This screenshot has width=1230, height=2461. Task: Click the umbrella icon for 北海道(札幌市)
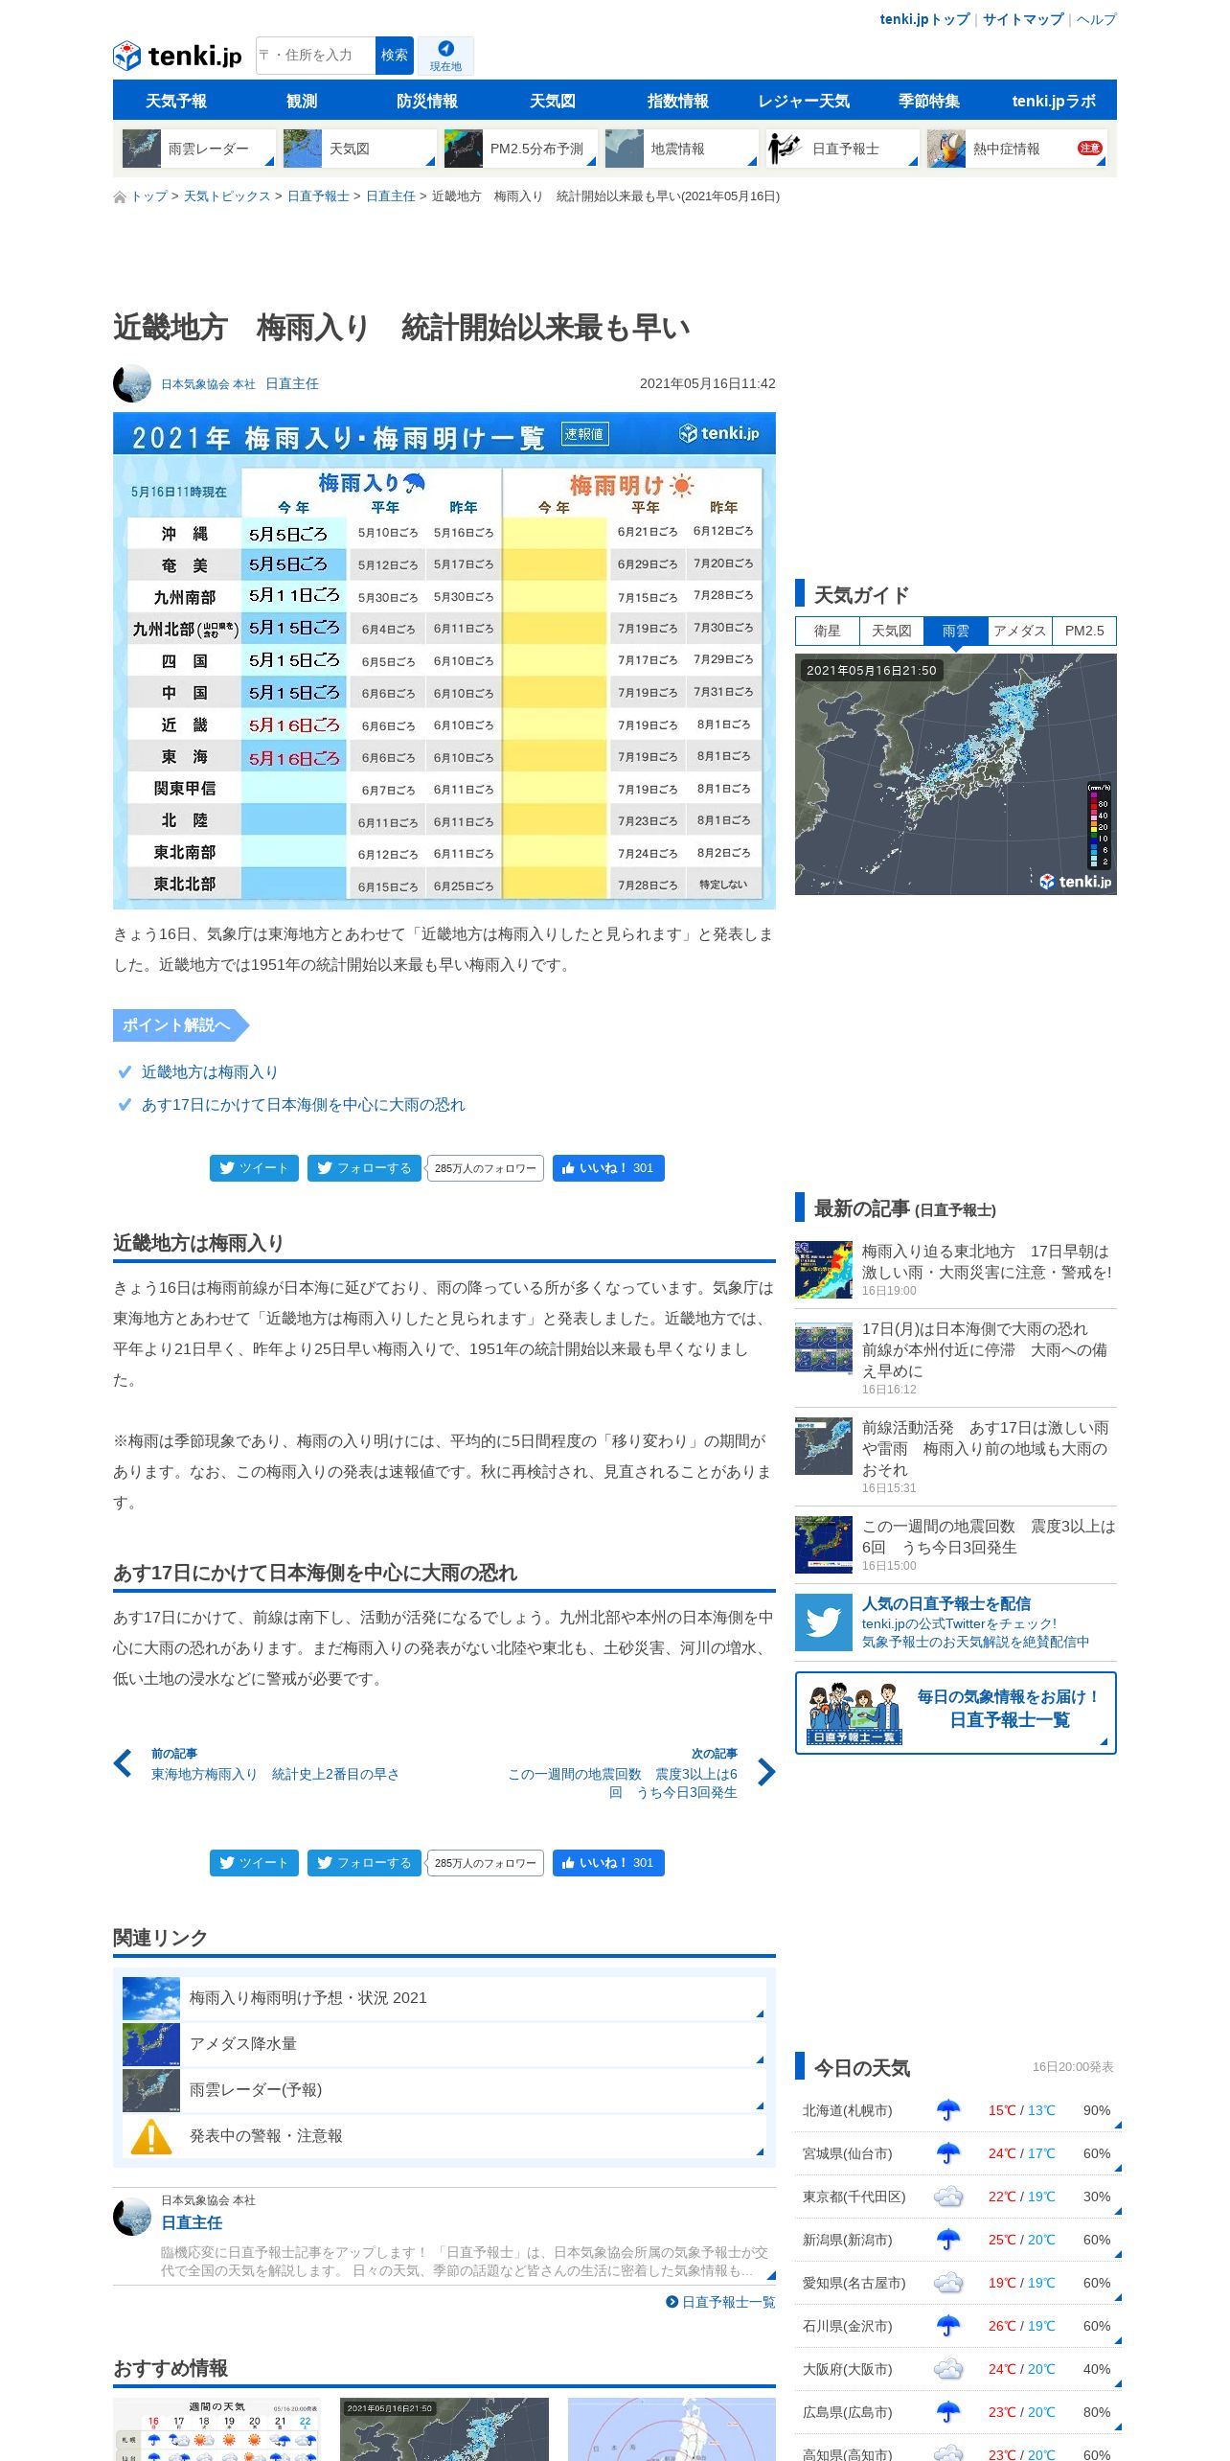(948, 2110)
